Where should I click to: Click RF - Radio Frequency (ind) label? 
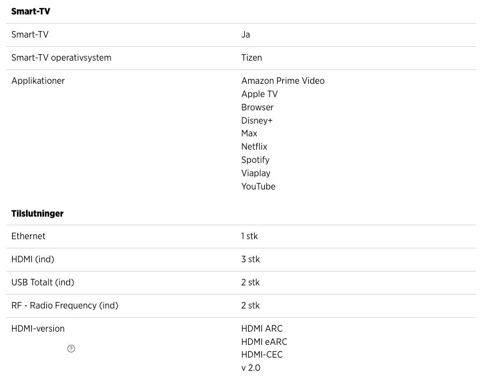(x=65, y=306)
